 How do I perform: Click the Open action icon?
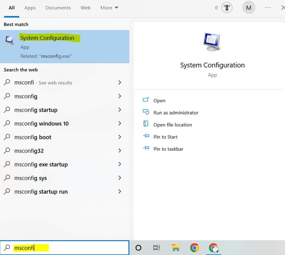pos(146,99)
